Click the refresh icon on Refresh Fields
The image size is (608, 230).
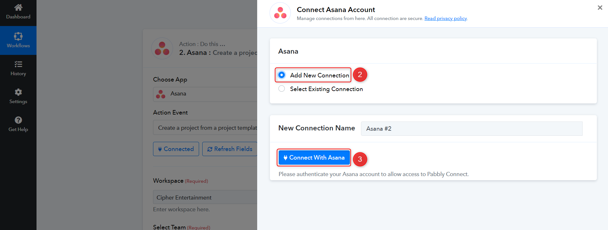(210, 149)
